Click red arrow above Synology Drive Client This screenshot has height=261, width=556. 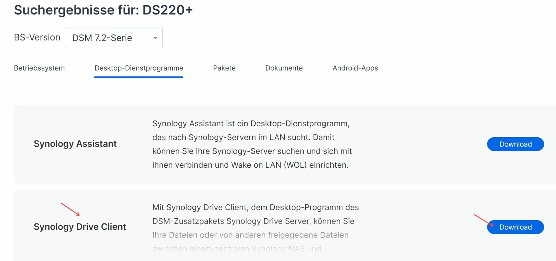[x=70, y=209]
